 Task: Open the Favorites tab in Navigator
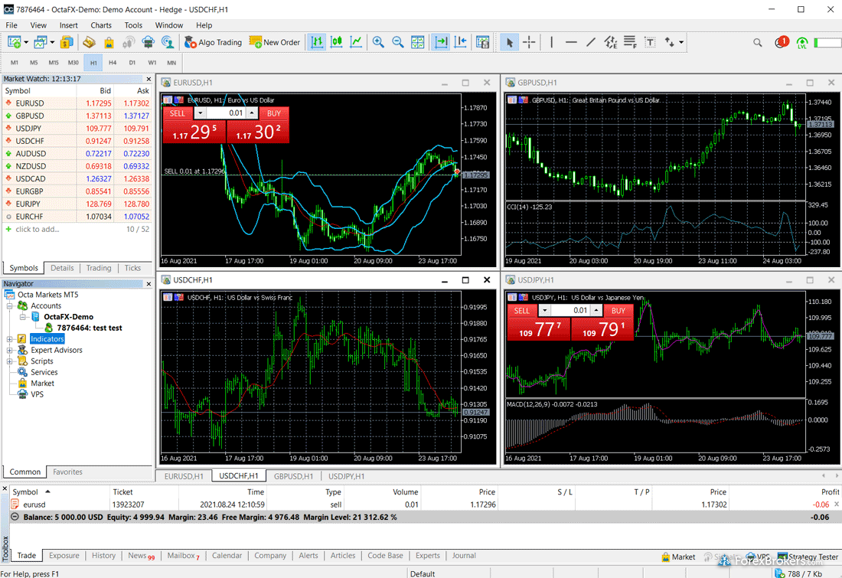(x=67, y=472)
